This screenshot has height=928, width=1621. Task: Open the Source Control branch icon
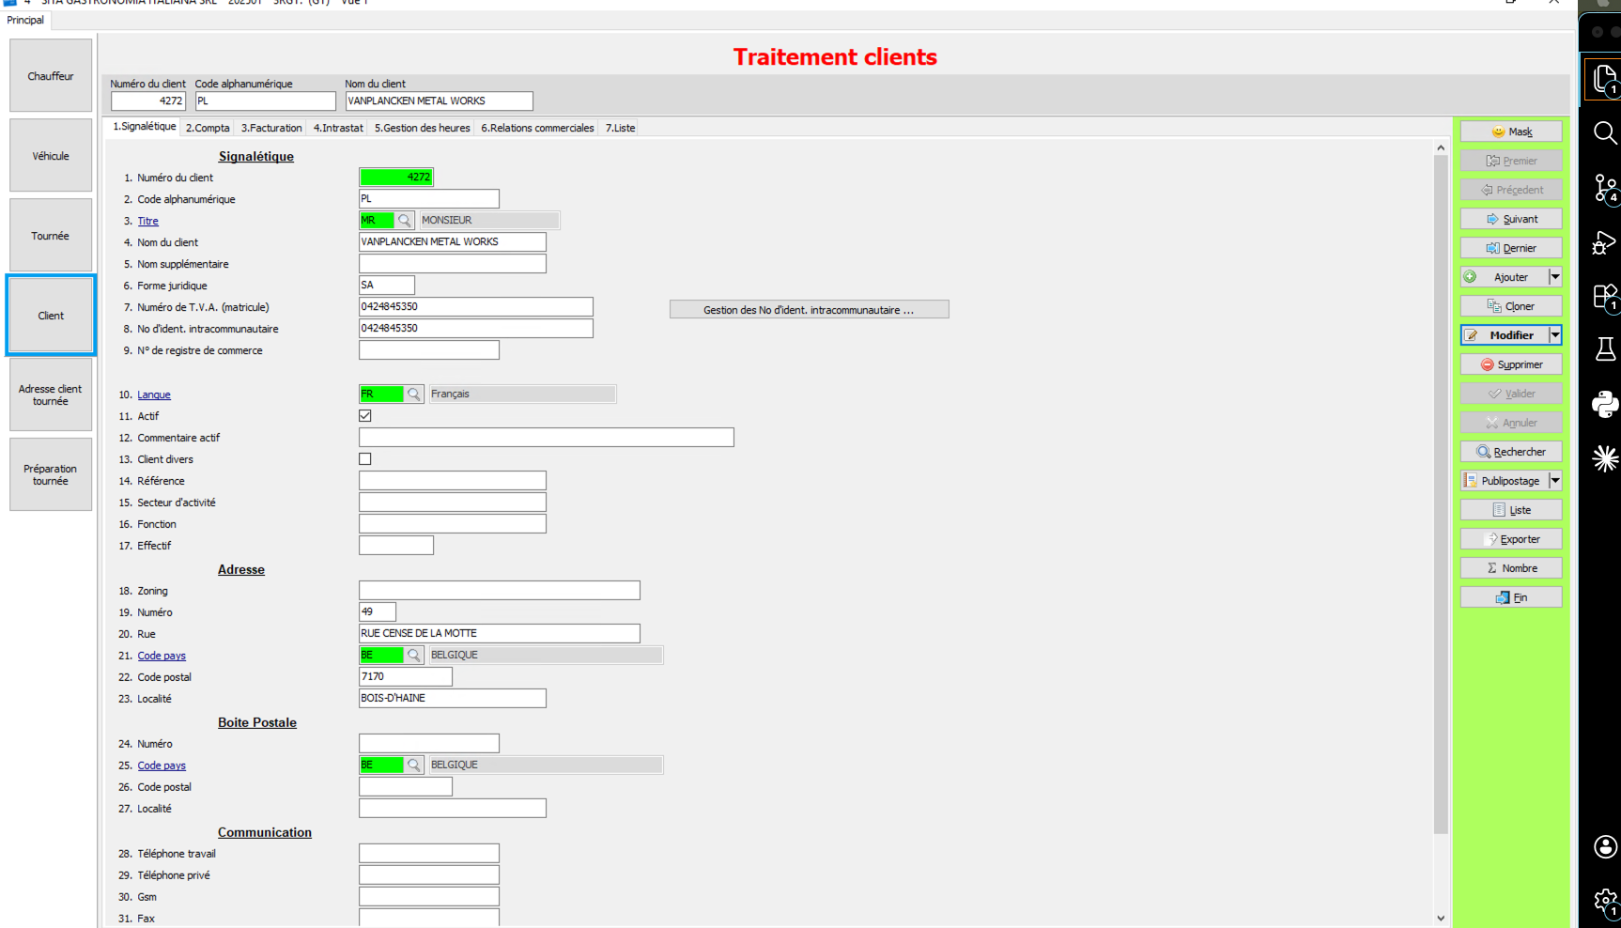click(x=1605, y=189)
